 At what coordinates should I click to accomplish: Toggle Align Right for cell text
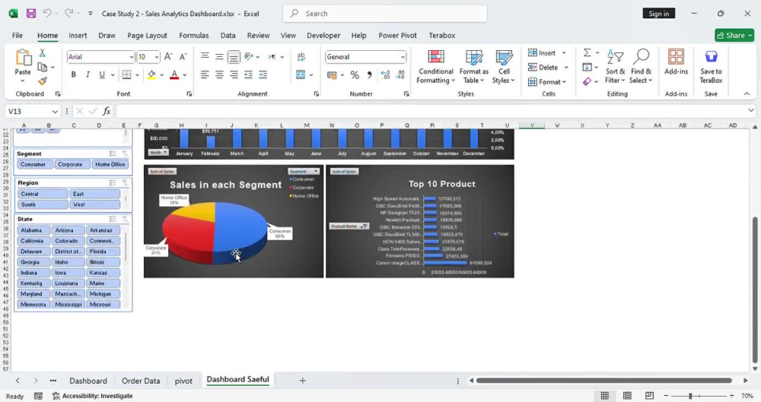tap(234, 74)
